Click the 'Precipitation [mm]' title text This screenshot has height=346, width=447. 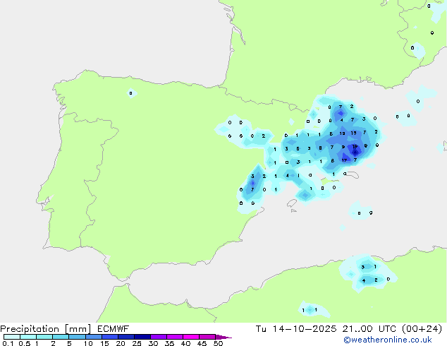46,329
